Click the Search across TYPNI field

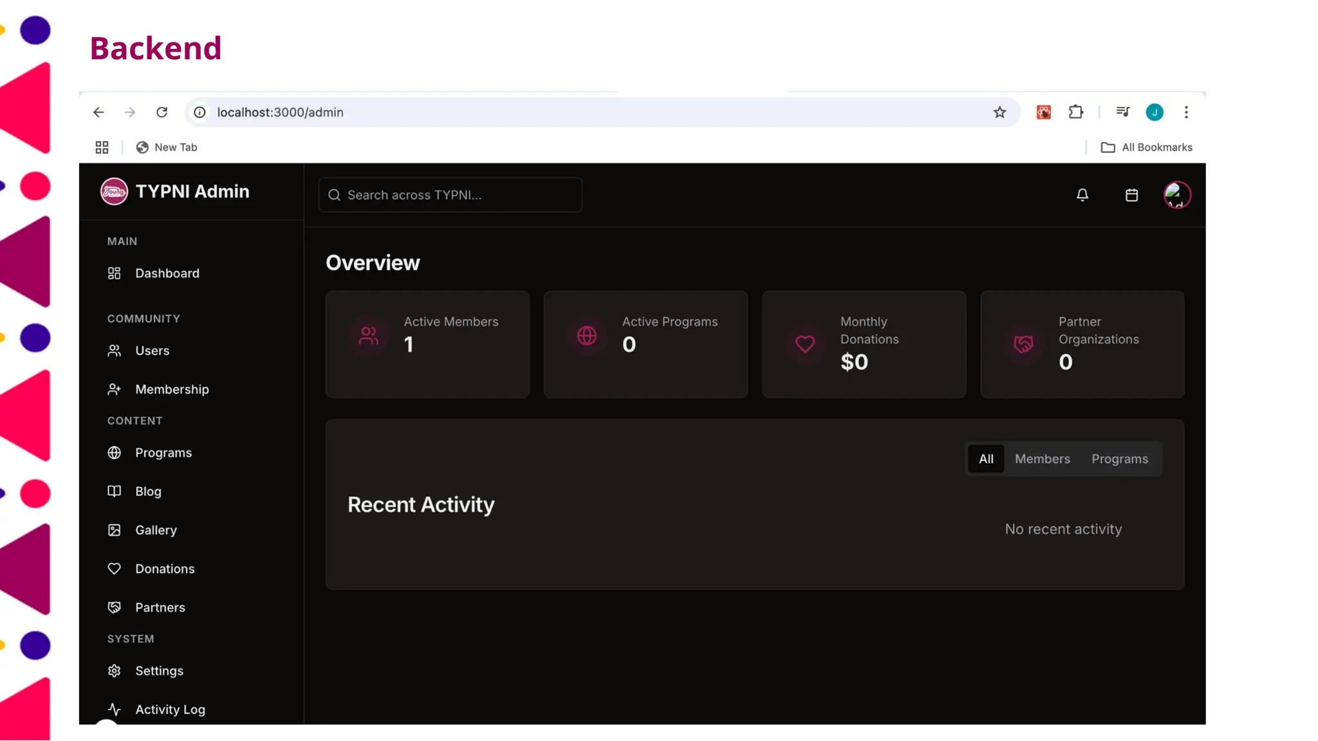click(x=450, y=195)
